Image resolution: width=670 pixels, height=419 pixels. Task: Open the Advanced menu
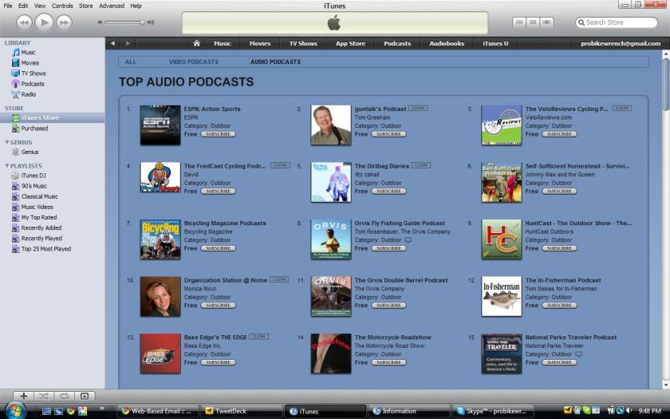click(x=112, y=6)
